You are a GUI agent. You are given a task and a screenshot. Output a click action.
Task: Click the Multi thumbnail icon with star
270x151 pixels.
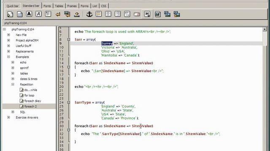tap(177, 14)
